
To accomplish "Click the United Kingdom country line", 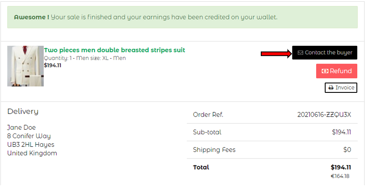I will pyautogui.click(x=32, y=153).
